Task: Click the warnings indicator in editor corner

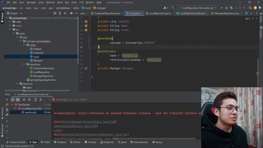Action: pos(247,18)
